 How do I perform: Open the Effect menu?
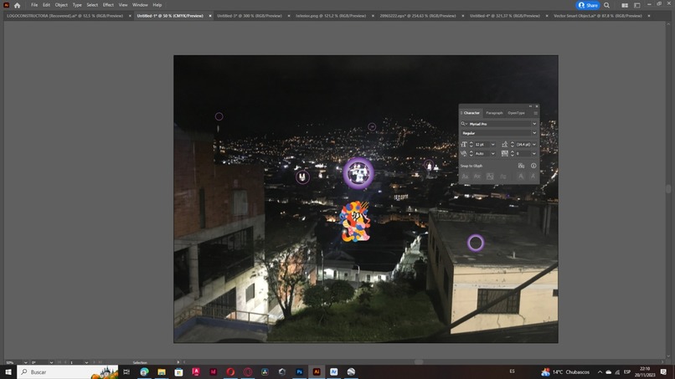pyautogui.click(x=108, y=5)
